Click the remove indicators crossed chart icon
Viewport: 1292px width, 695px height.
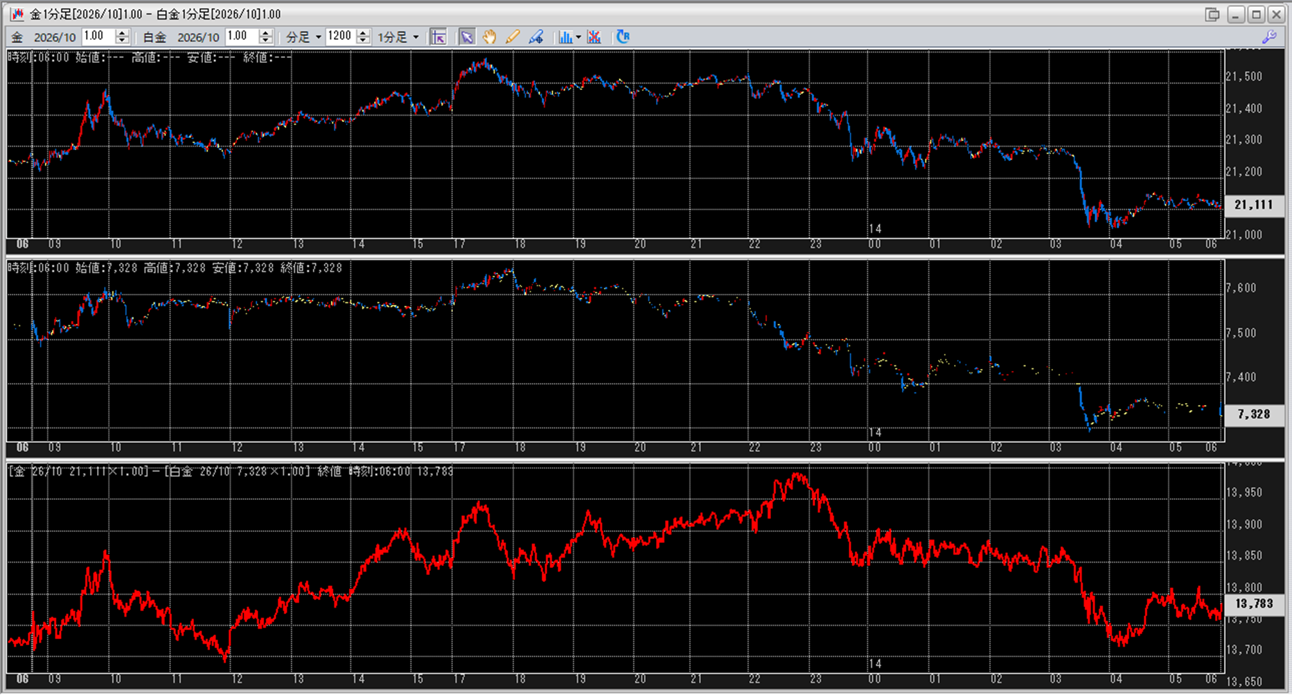click(x=594, y=37)
